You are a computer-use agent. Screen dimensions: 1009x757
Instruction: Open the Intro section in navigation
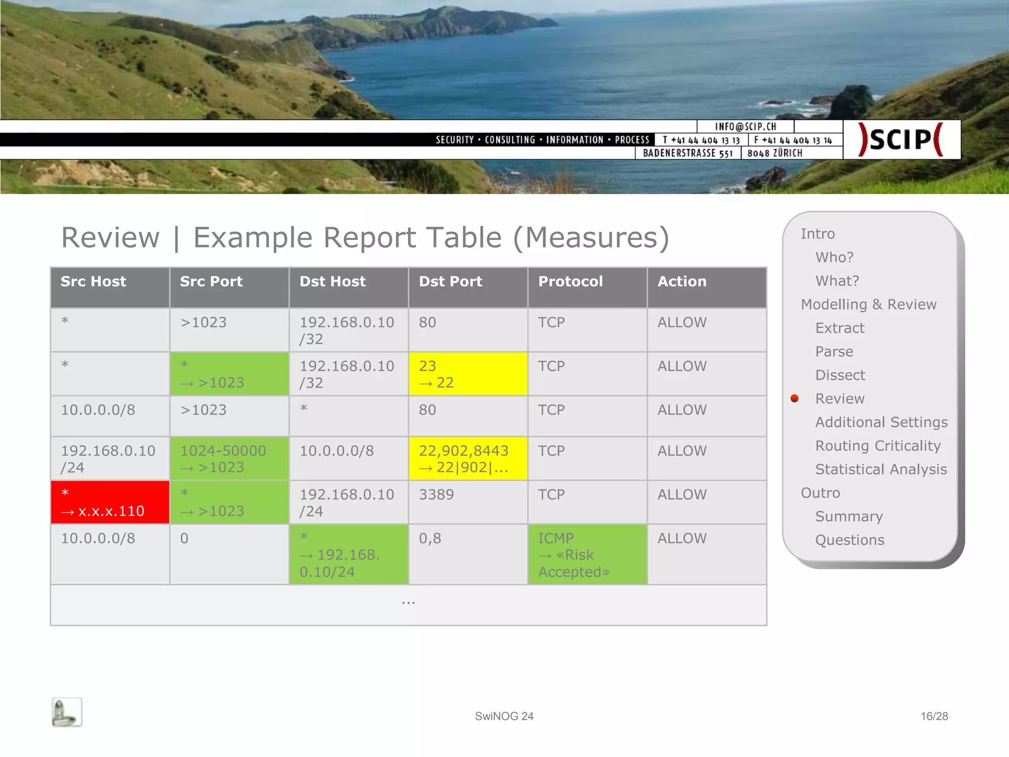click(817, 234)
